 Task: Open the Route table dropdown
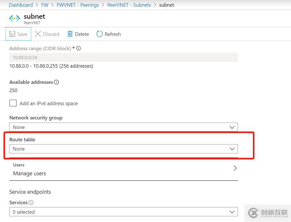click(123, 149)
